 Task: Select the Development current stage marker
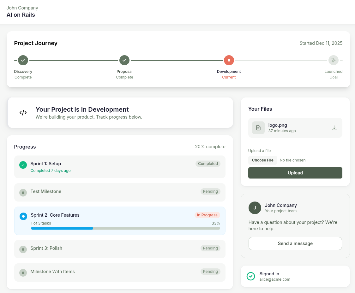point(229,60)
